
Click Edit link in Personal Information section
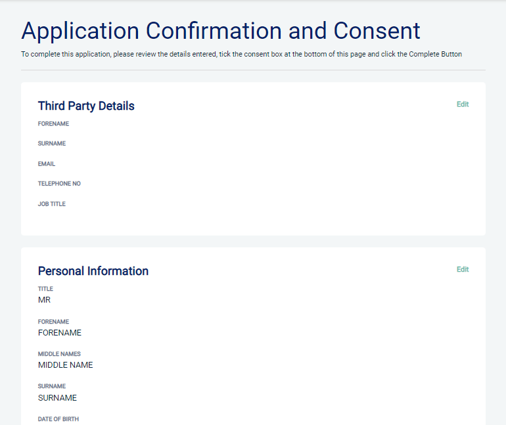point(463,270)
